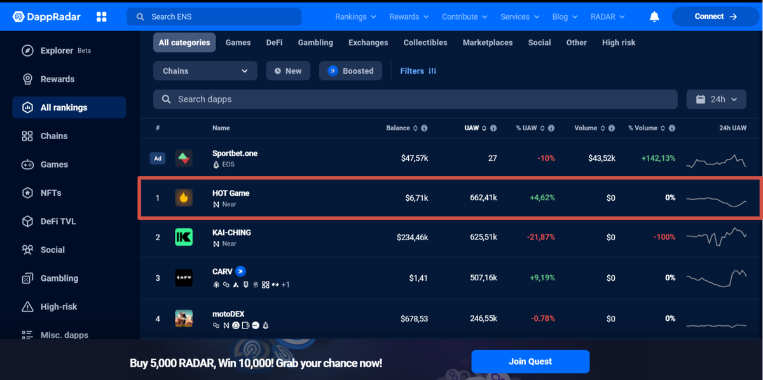Select the High risk category tab
Viewport: 763px width, 380px height.
[x=619, y=43]
